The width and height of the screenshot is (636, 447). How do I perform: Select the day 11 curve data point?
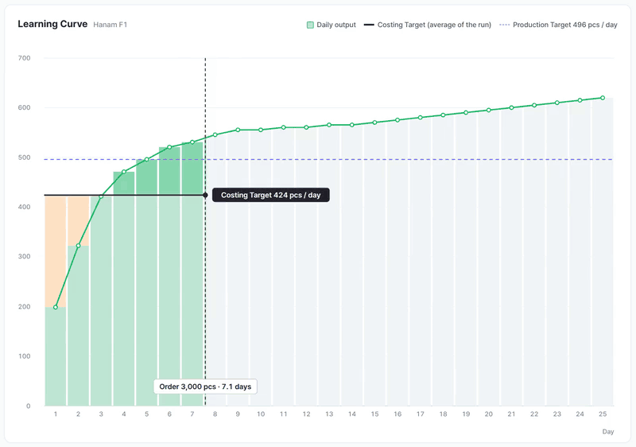[x=284, y=127]
